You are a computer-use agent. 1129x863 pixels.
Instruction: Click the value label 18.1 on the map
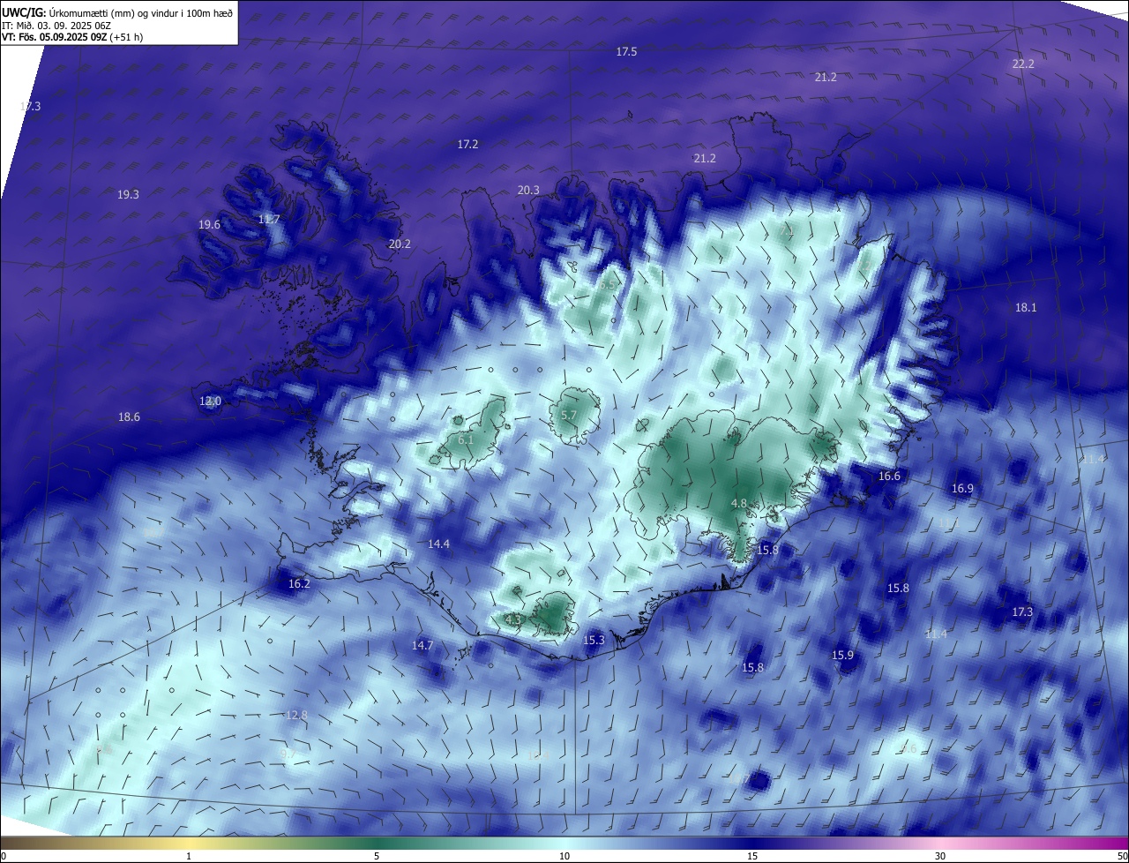[x=1026, y=308]
